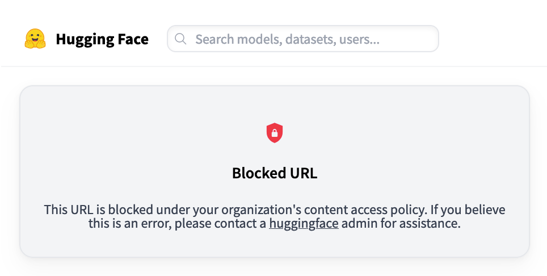This screenshot has height=276, width=547.
Task: Open the underlined huggingface link
Action: (x=304, y=224)
